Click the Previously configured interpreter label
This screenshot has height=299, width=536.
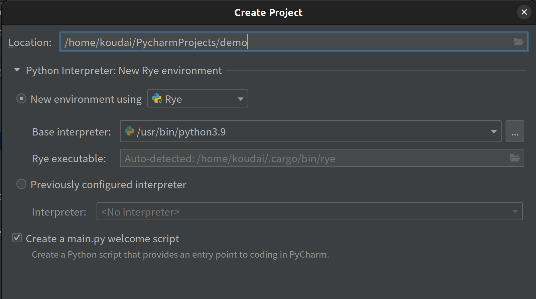pos(108,185)
